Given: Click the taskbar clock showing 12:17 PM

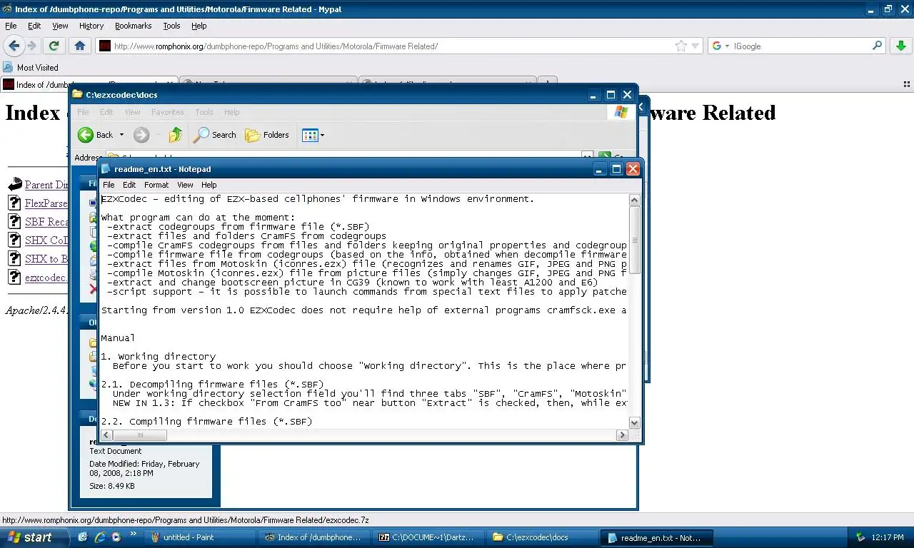Looking at the screenshot, I should [888, 537].
